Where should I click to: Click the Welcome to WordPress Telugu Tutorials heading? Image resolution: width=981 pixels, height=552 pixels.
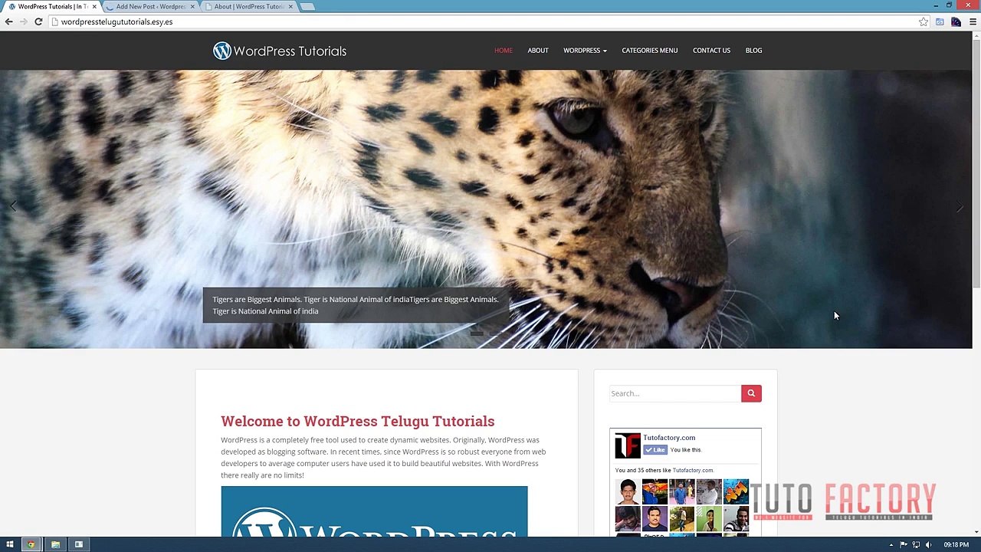point(357,421)
